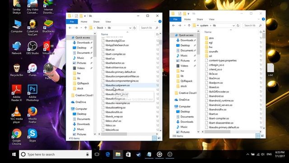
Task: Open Microsoft Edge from taskbar
Action: [107, 154]
